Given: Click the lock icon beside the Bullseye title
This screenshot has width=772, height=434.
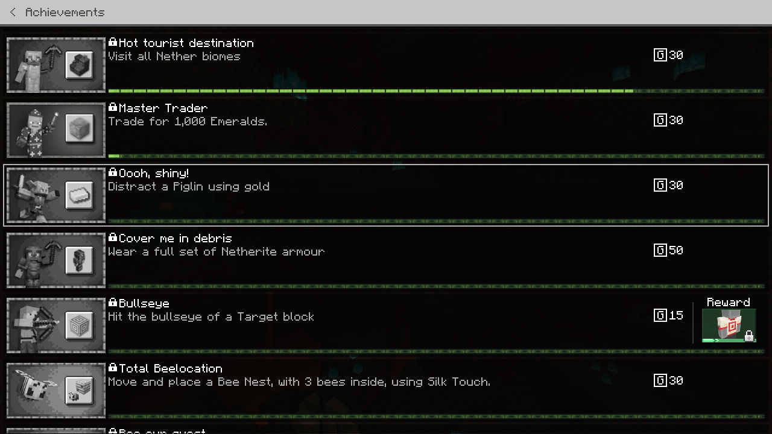Looking at the screenshot, I should point(113,303).
